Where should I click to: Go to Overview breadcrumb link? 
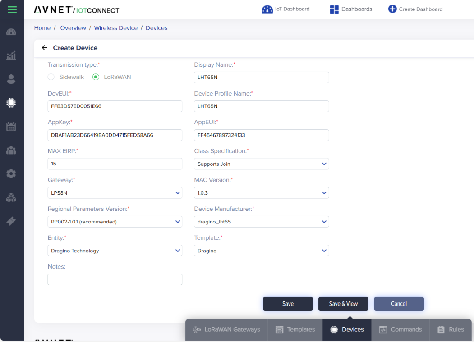73,28
